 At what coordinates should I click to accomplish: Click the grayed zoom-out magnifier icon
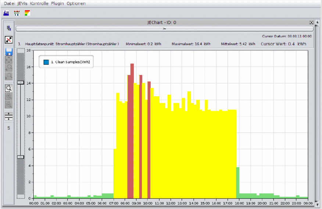(9, 105)
